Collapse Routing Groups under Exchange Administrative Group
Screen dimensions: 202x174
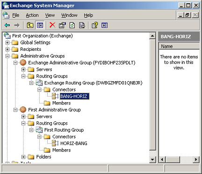coord(23,76)
